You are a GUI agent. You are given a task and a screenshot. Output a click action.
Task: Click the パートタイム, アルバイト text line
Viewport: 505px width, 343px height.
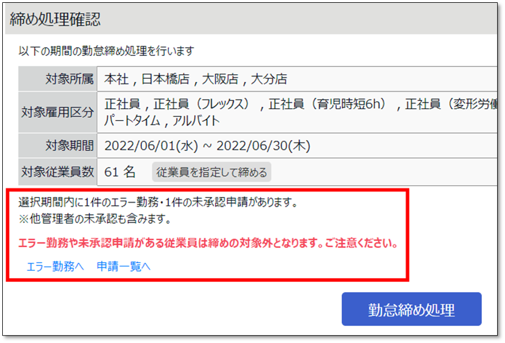162,121
